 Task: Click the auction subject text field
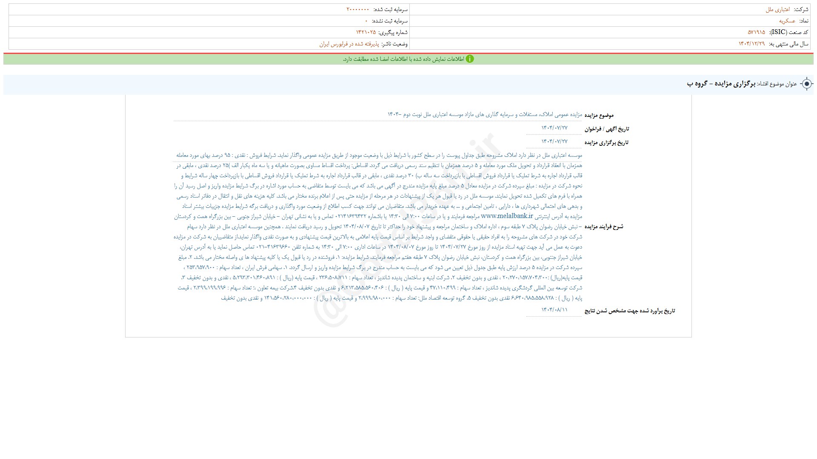484,115
